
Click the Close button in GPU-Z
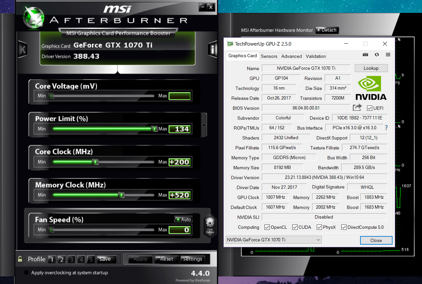(376, 240)
